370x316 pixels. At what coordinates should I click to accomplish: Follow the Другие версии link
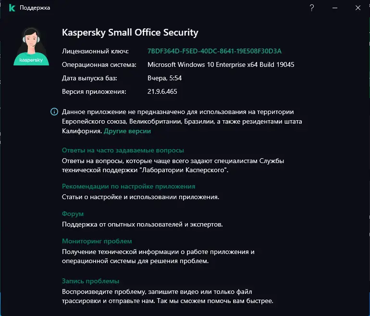pos(127,131)
